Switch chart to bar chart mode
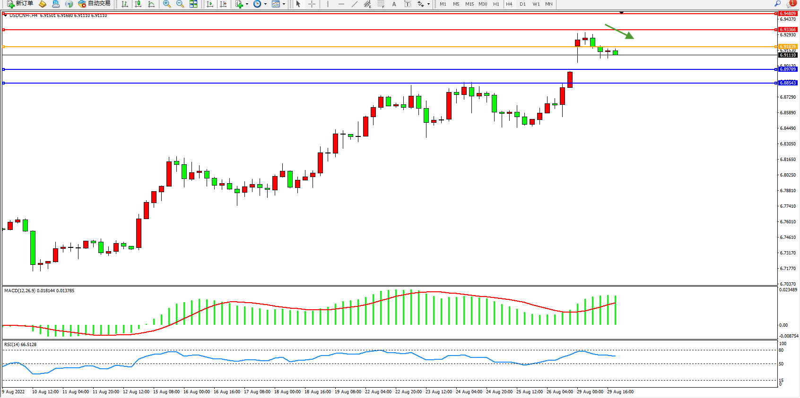This screenshot has width=800, height=398. 125,4
